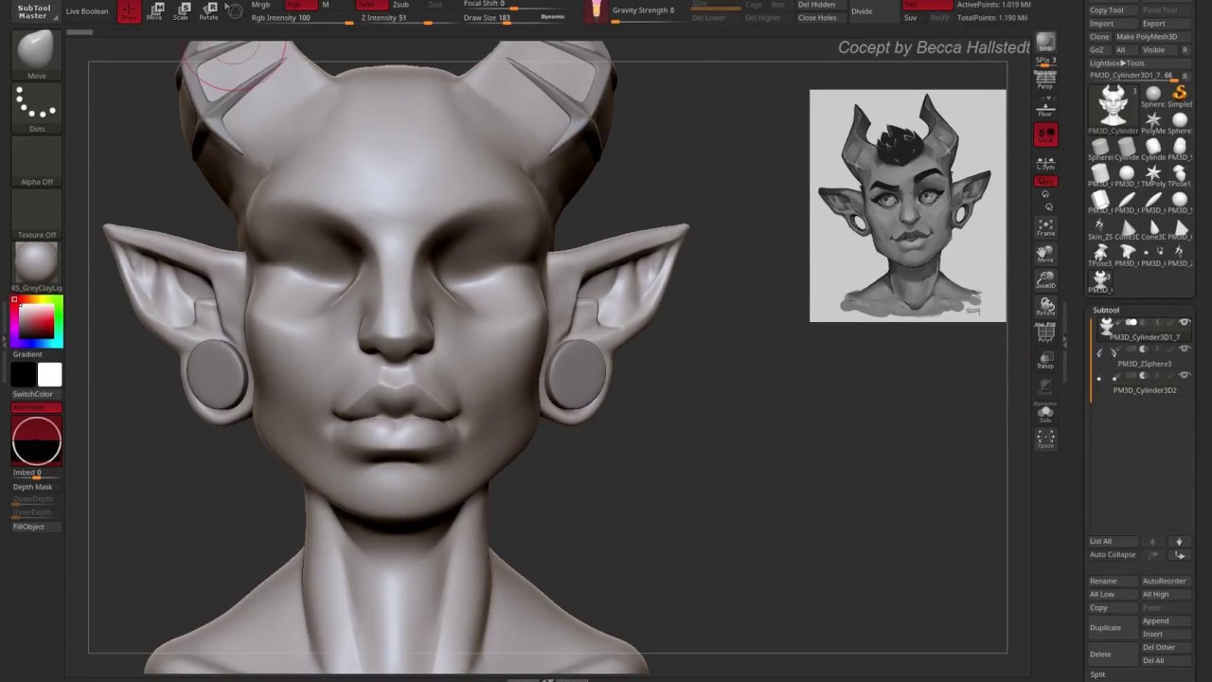1212x682 pixels.
Task: Click the Zoom3D navigation icon
Action: pyautogui.click(x=1045, y=280)
